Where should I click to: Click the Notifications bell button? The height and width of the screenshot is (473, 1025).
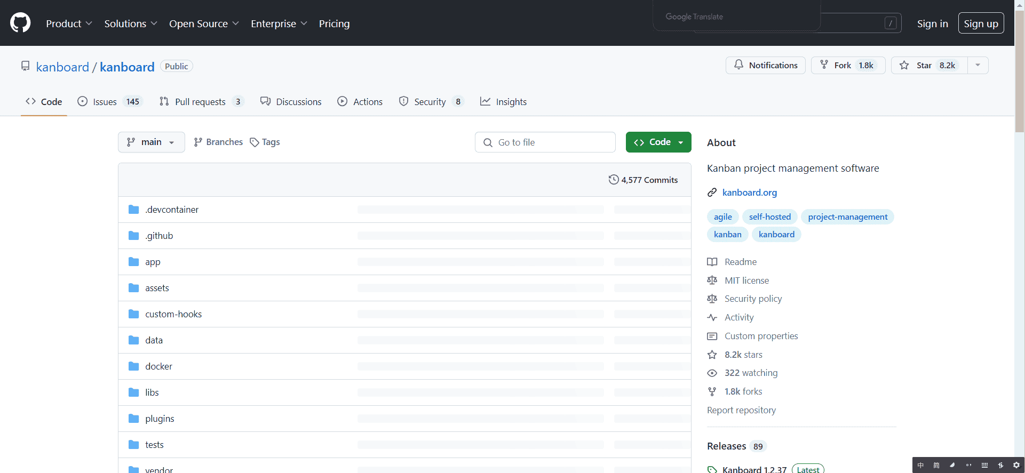[765, 65]
